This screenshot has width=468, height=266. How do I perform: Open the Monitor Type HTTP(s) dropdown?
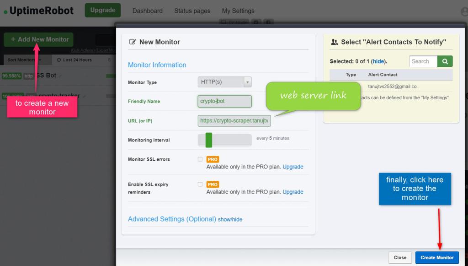(x=224, y=82)
